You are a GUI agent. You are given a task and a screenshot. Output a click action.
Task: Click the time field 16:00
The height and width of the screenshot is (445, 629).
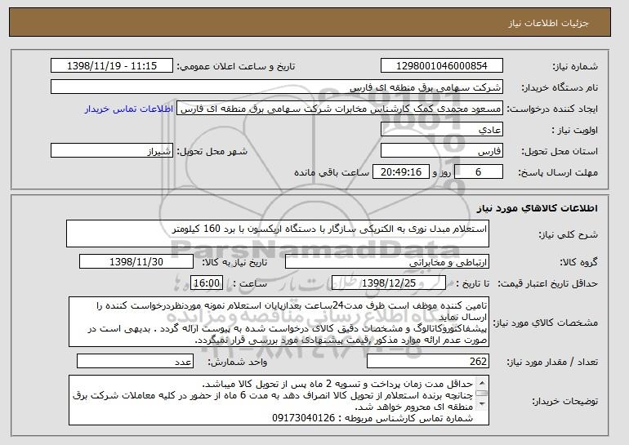[x=207, y=283]
